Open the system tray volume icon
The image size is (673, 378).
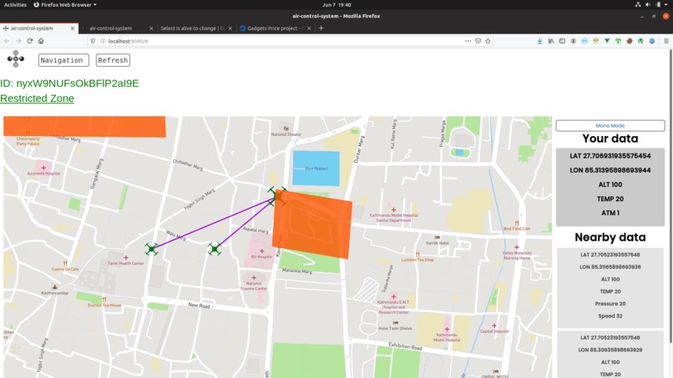coord(648,5)
